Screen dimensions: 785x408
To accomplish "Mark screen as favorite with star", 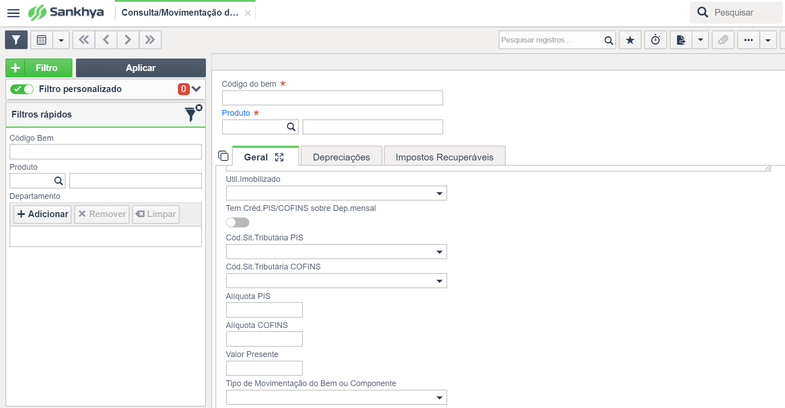I will pyautogui.click(x=630, y=40).
